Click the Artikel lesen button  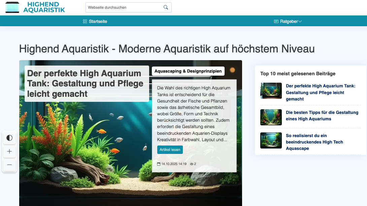tap(170, 150)
